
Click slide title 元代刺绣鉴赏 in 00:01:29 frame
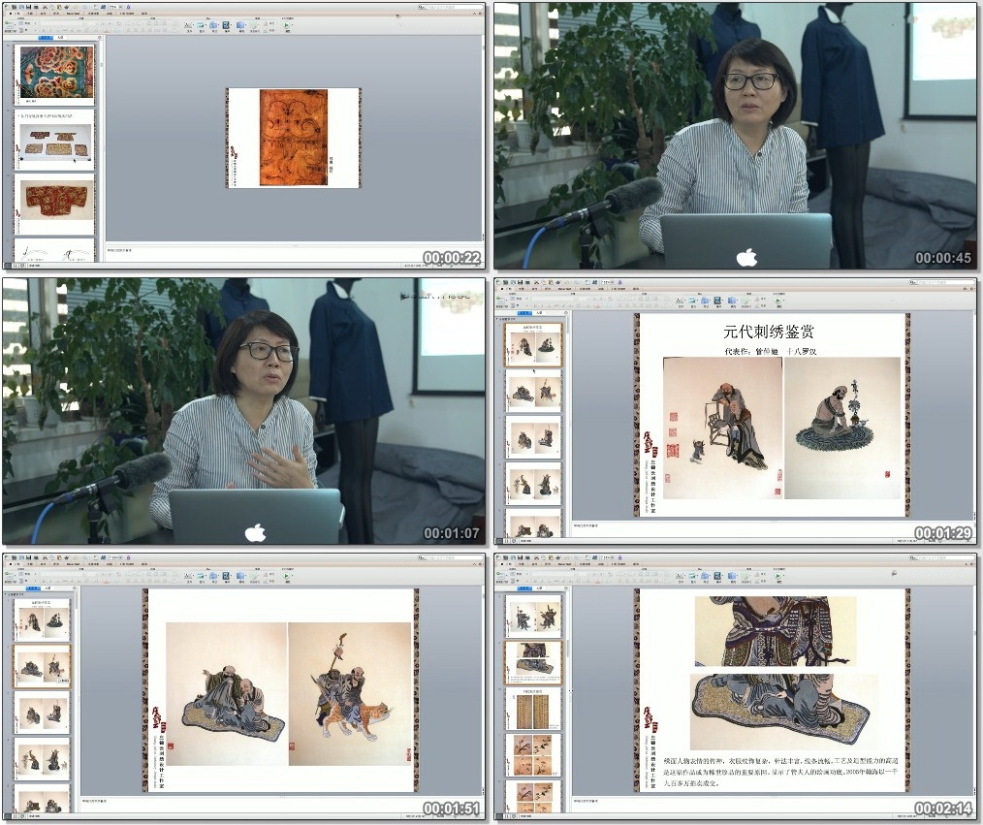pos(768,332)
